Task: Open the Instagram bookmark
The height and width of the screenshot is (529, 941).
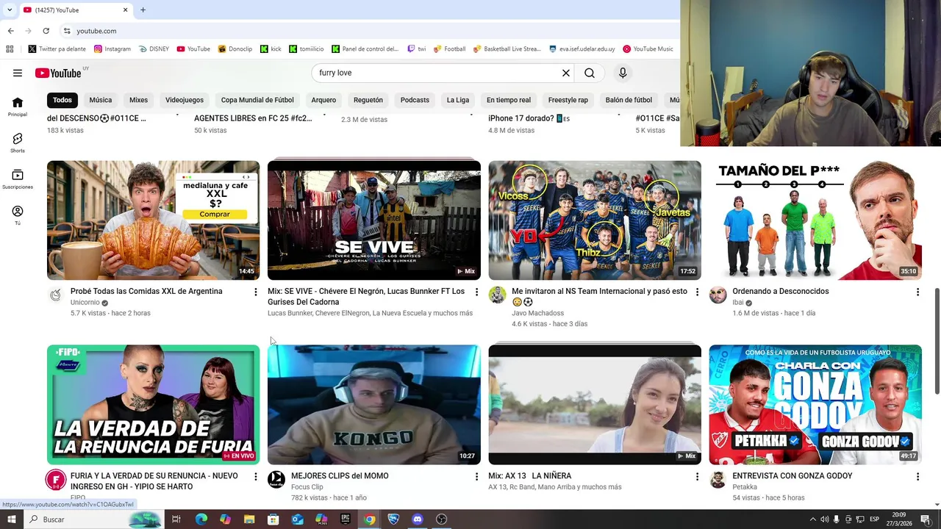Action: pos(112,49)
